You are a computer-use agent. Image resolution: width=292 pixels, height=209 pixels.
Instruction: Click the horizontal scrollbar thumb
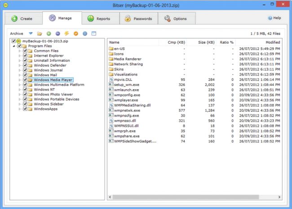click(x=186, y=197)
